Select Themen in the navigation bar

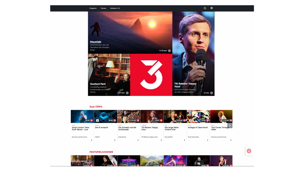tap(103, 8)
